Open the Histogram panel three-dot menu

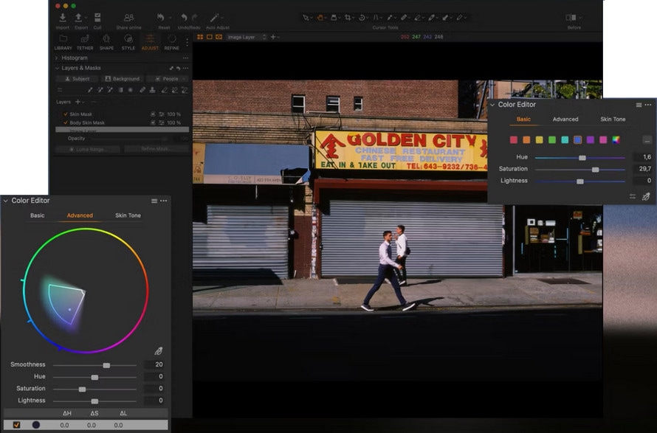click(x=185, y=58)
